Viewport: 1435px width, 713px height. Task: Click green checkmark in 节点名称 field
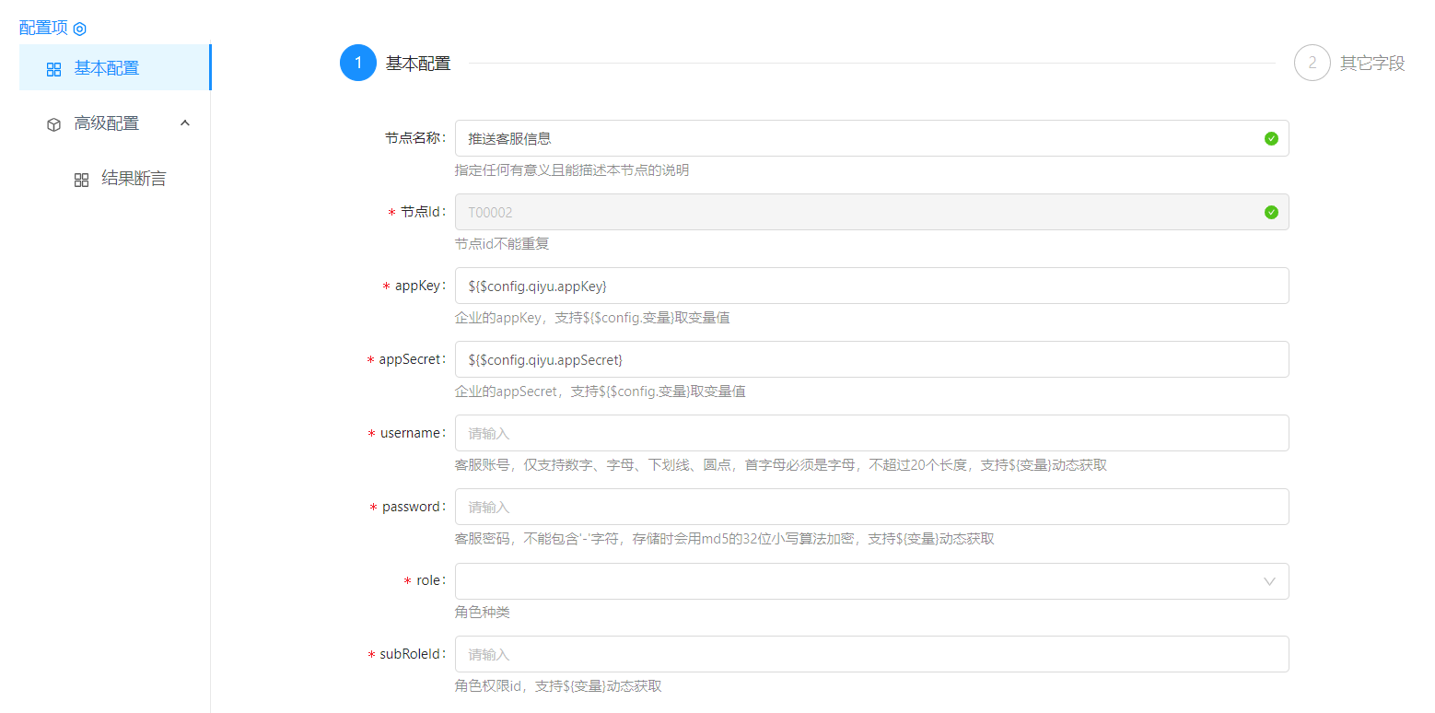click(1271, 138)
